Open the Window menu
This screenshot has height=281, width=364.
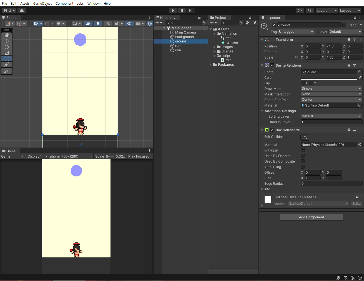[94, 3]
